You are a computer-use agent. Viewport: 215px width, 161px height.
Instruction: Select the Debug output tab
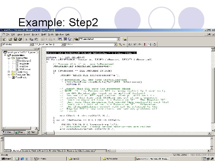pyautogui.click(x=25, y=151)
